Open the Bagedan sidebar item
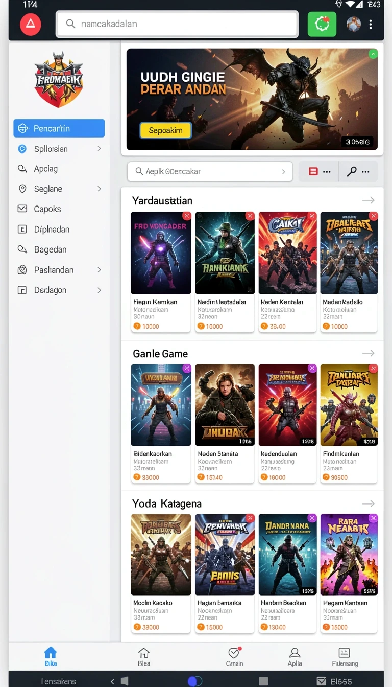This screenshot has height=687, width=392. click(x=59, y=249)
